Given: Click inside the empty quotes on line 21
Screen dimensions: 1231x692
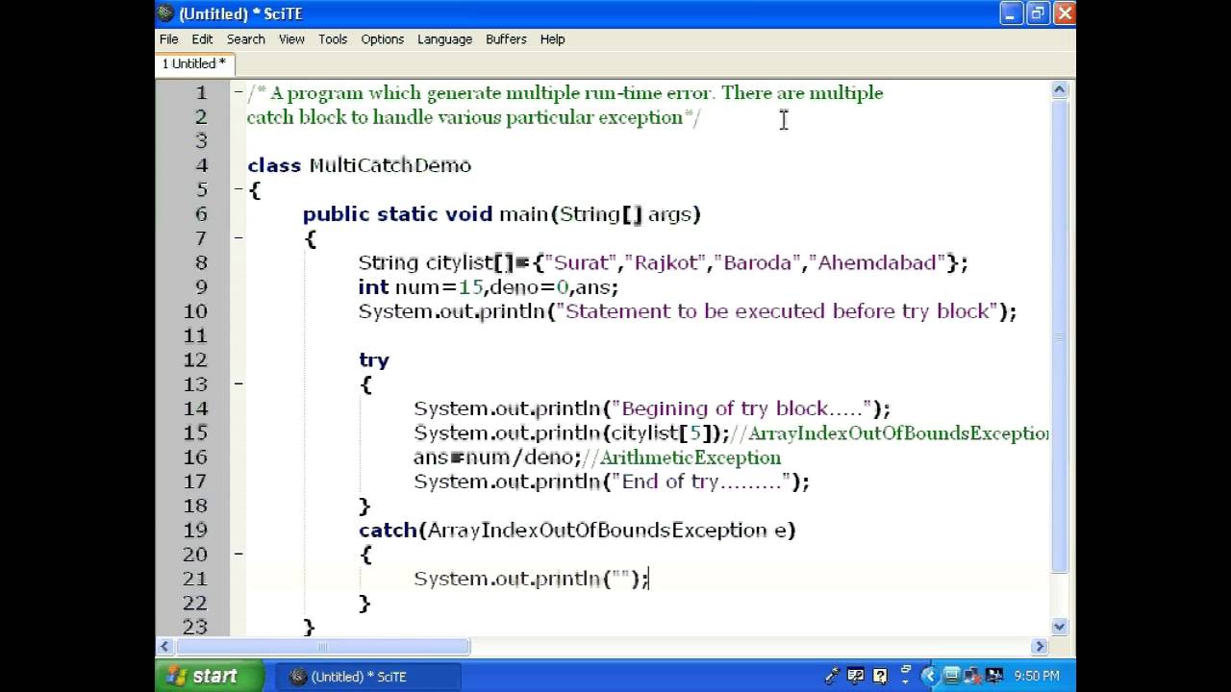Looking at the screenshot, I should point(621,579).
